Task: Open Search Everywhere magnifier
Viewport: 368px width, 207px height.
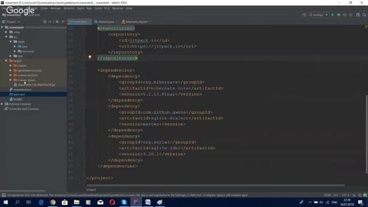Action: tap(364, 15)
